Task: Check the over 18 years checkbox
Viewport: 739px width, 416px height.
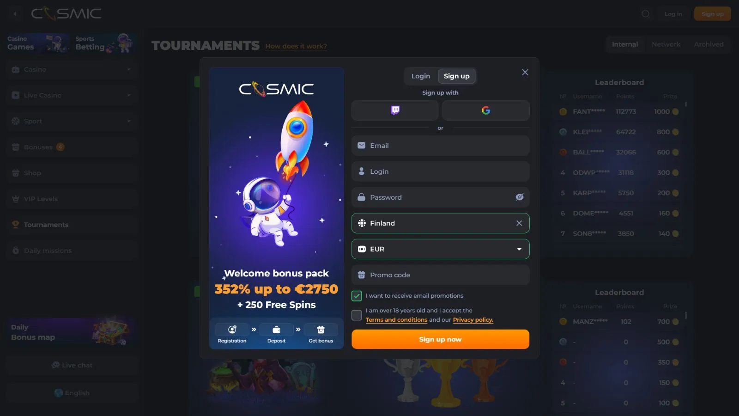Action: (357, 315)
